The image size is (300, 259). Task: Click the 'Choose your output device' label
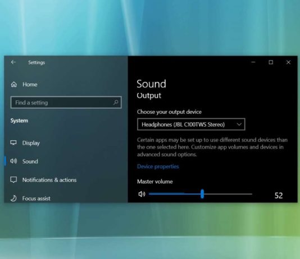coord(169,112)
